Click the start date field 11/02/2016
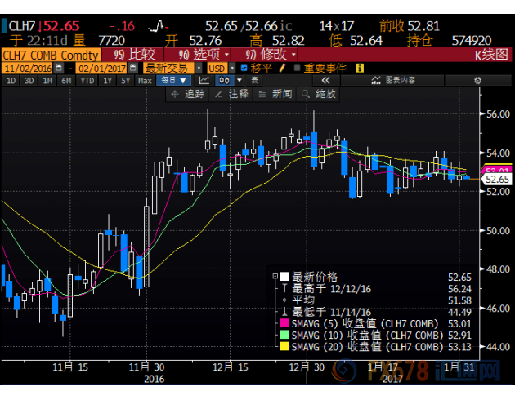 25,69
